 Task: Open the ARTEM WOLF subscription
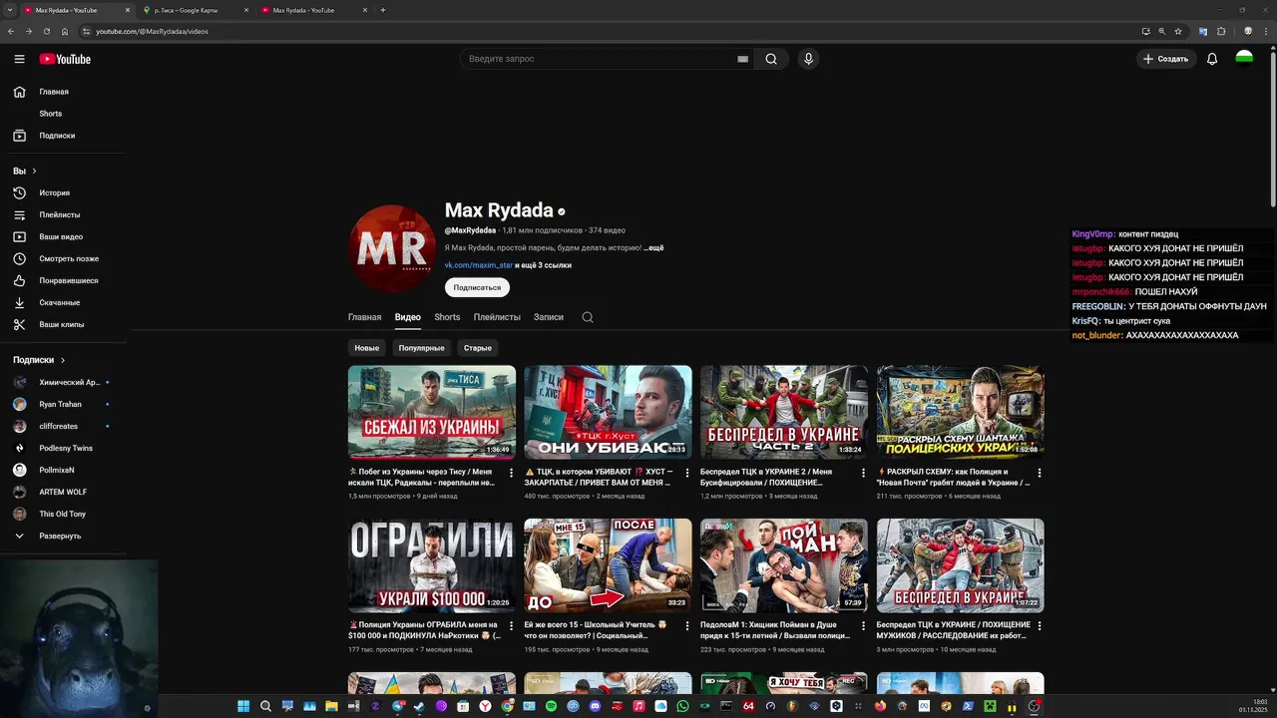tap(64, 492)
